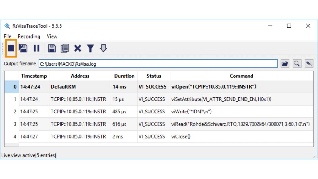The width and height of the screenshot is (318, 179).
Task: Click the magnifying glass beside output filename
Action: click(297, 64)
